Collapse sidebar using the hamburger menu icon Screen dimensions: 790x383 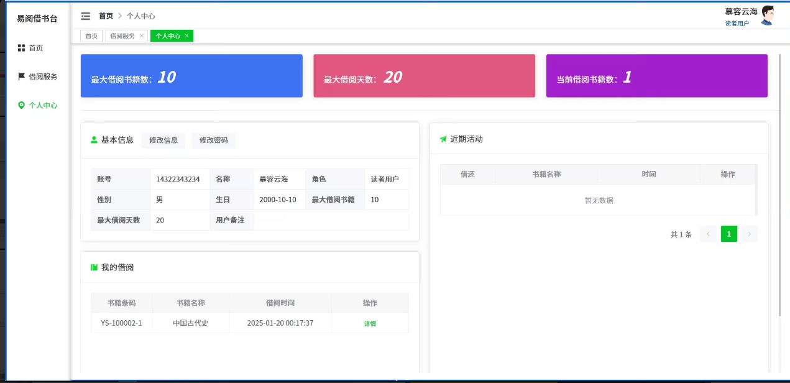click(86, 16)
